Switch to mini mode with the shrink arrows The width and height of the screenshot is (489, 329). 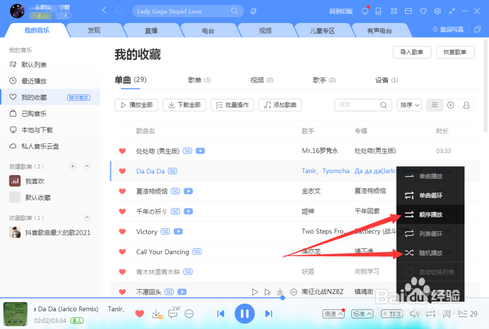click(452, 11)
